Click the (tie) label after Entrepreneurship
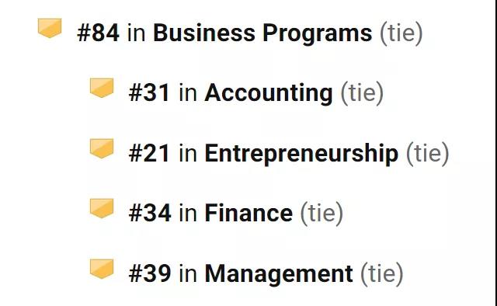 (428, 154)
